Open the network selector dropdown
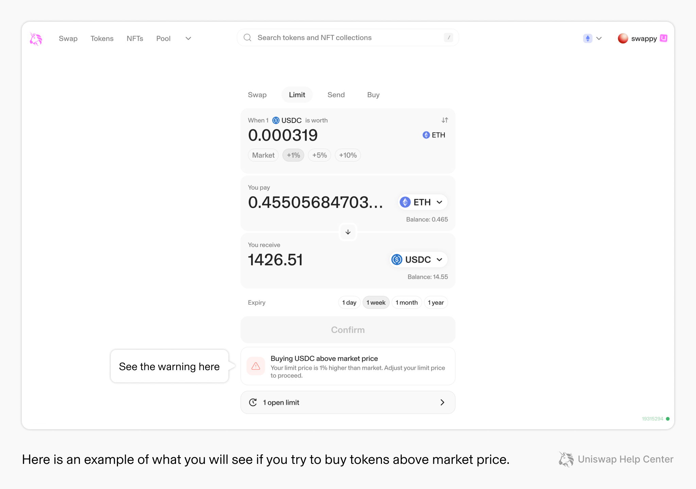Image resolution: width=696 pixels, height=489 pixels. click(592, 38)
